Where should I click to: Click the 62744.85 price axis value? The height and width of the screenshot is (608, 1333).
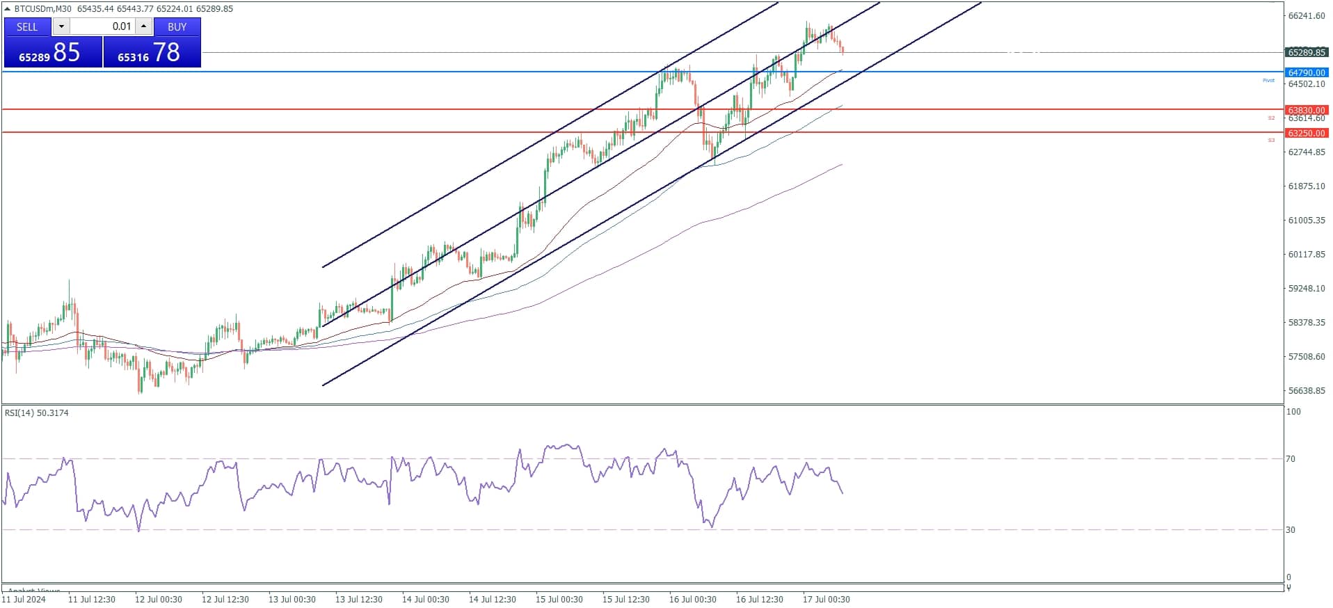[1307, 152]
